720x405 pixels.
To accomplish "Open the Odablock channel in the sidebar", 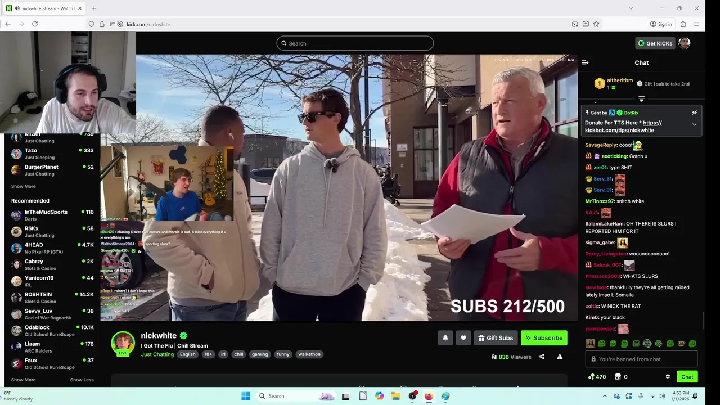I will pos(52,330).
